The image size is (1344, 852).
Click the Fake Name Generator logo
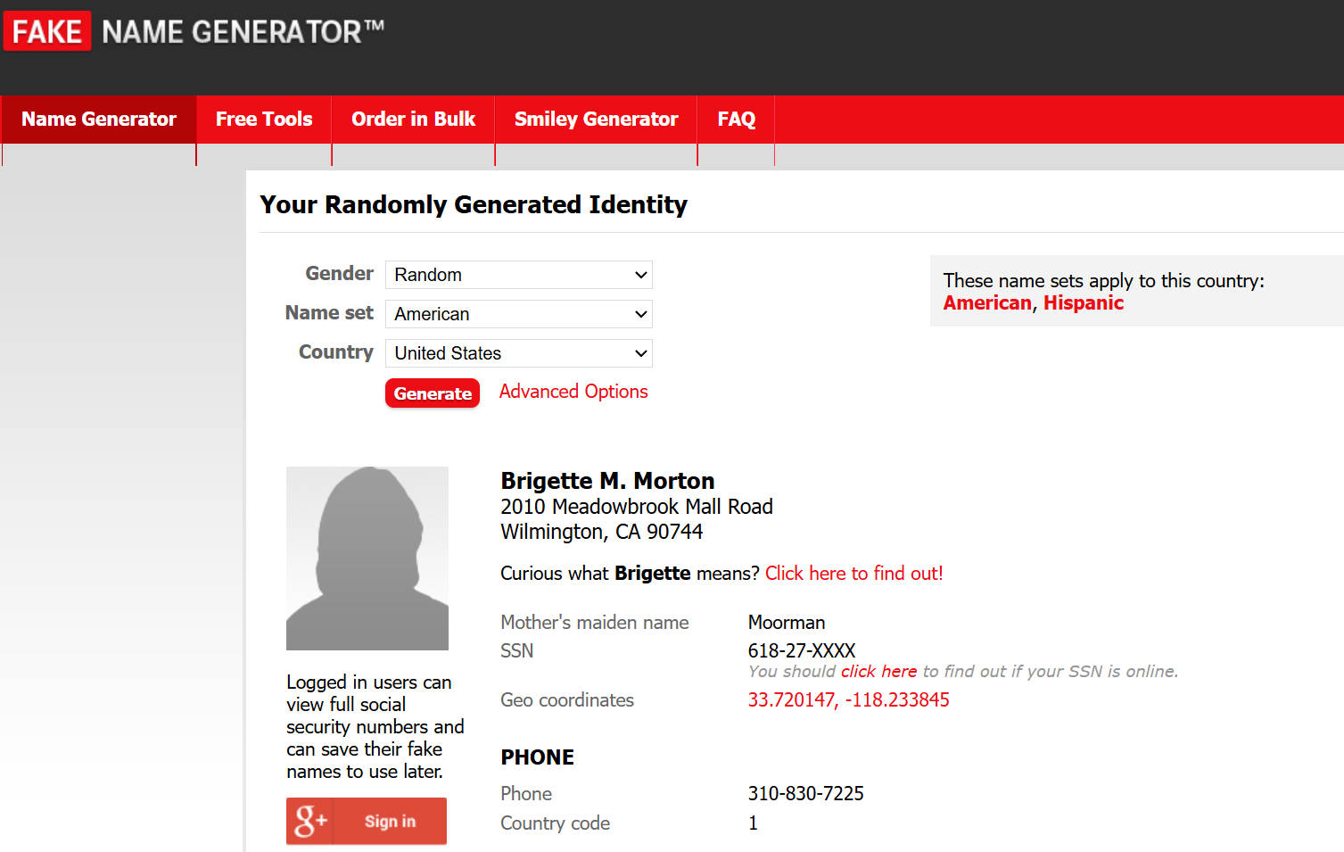tap(194, 32)
